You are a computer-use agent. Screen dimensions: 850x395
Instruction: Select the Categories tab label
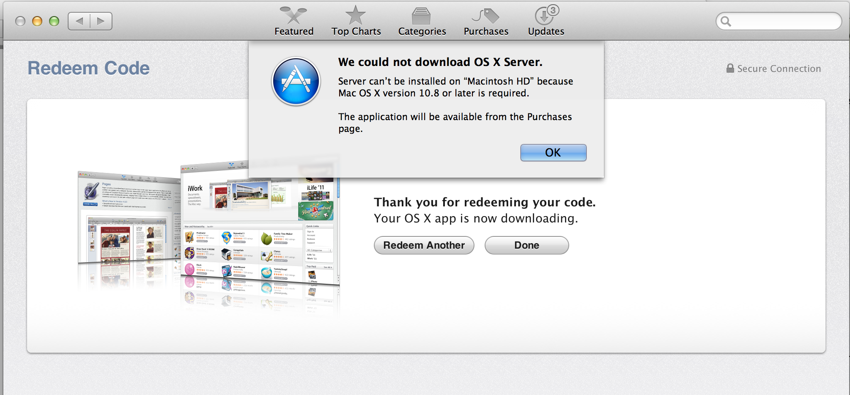pos(422,31)
